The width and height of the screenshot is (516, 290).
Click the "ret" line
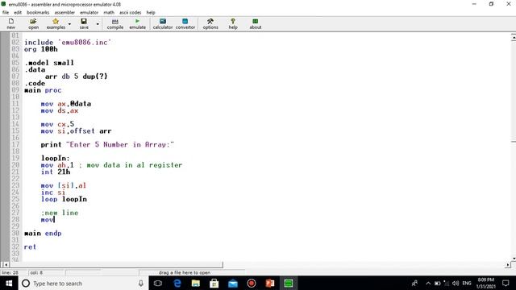coord(30,247)
